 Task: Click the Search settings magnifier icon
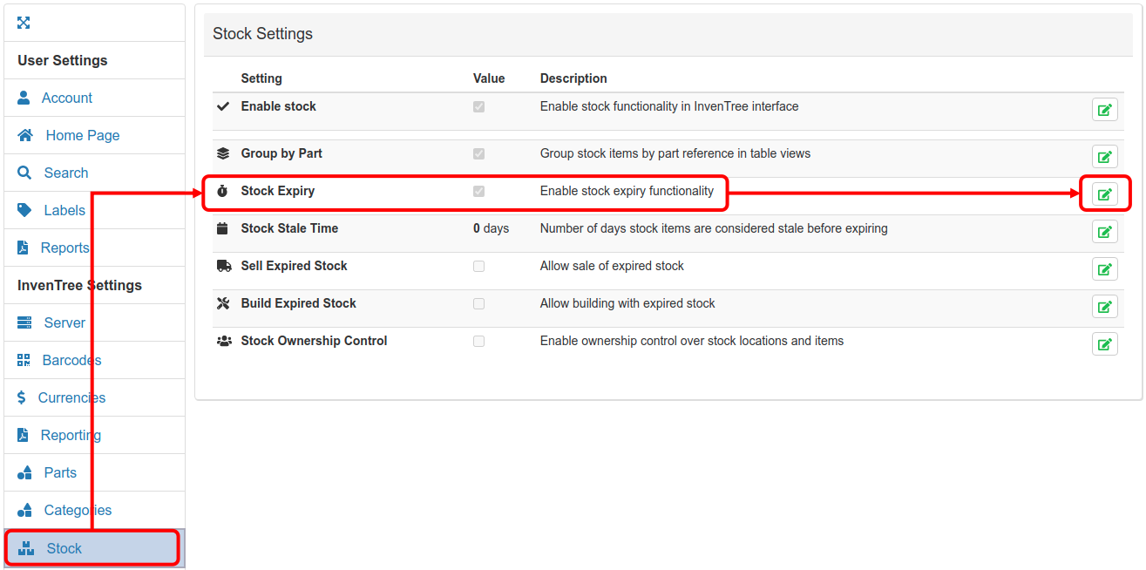click(x=24, y=173)
